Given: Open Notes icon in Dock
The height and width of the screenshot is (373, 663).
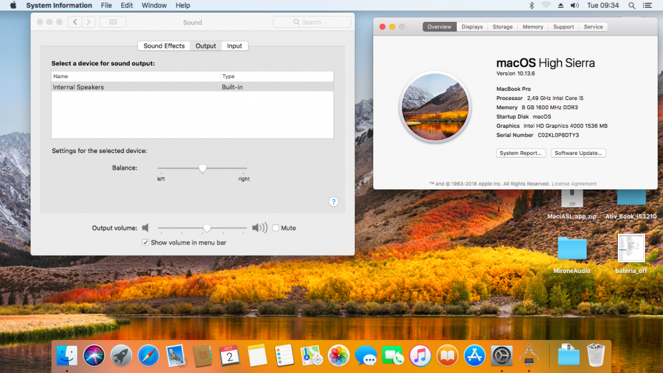Looking at the screenshot, I should click(x=257, y=356).
